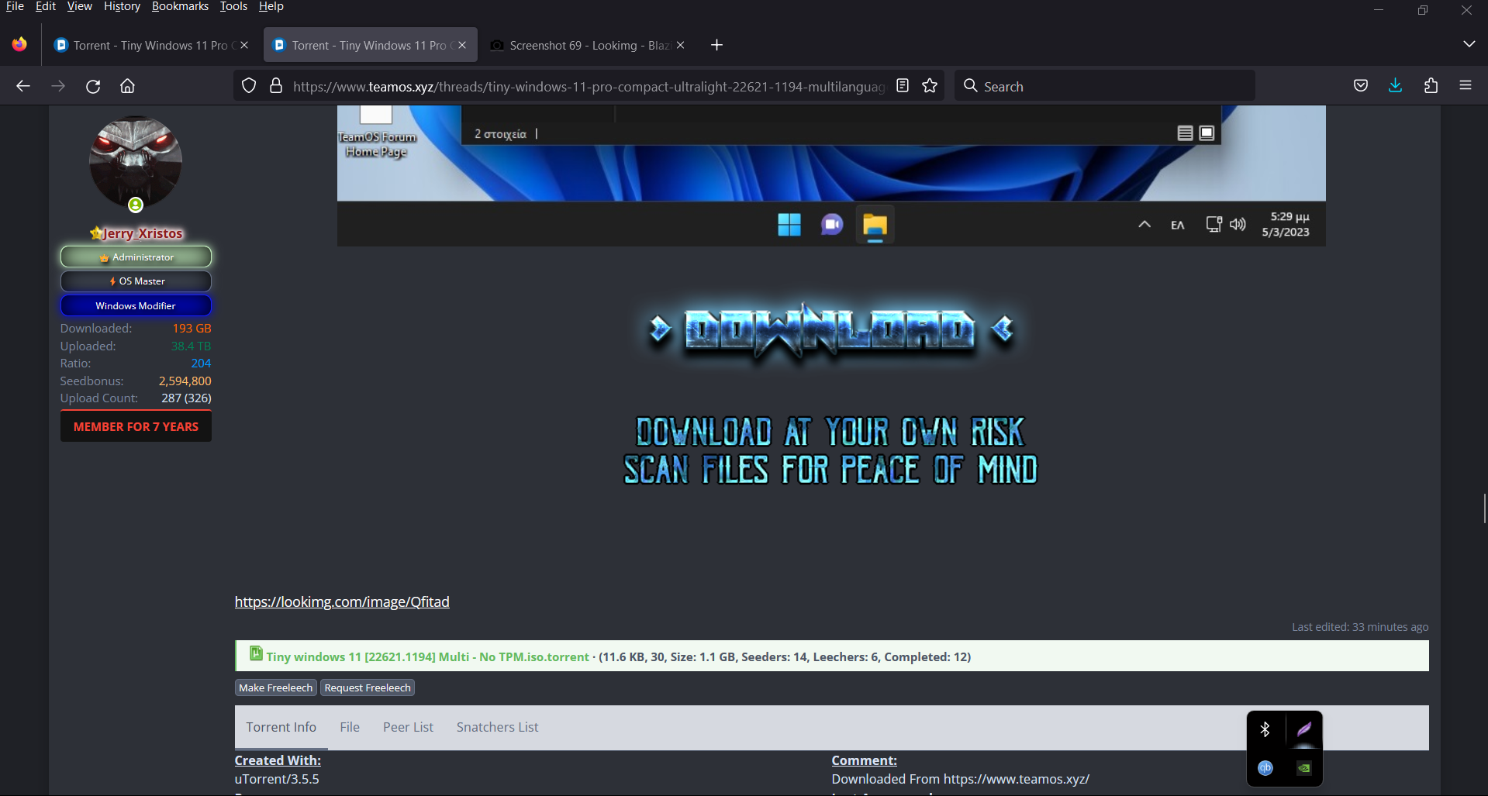This screenshot has width=1488, height=796.
Task: Open the Firefox application menu
Action: coord(1466,86)
